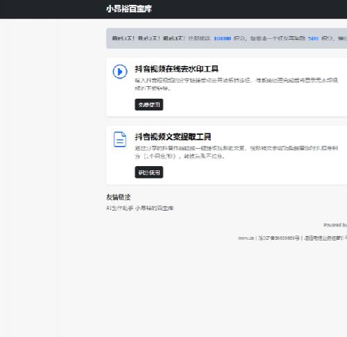Click the blue 10000 points link in banner
The image size is (347, 337).
click(222, 38)
